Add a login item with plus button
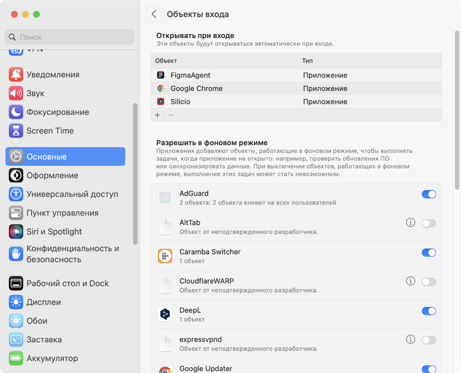Viewport: 461px width, 373px height. click(x=157, y=115)
